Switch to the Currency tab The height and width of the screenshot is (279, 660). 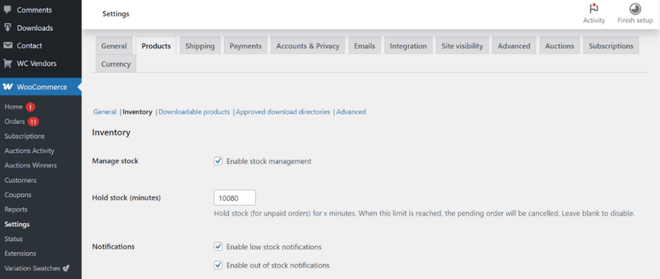tap(116, 64)
